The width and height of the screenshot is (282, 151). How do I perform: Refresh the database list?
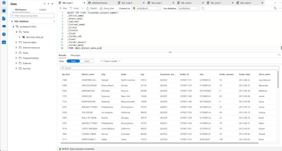tap(203, 8)
